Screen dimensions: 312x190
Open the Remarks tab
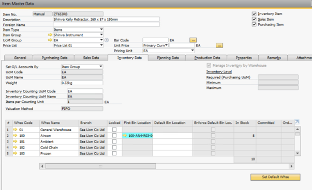pos(274,58)
